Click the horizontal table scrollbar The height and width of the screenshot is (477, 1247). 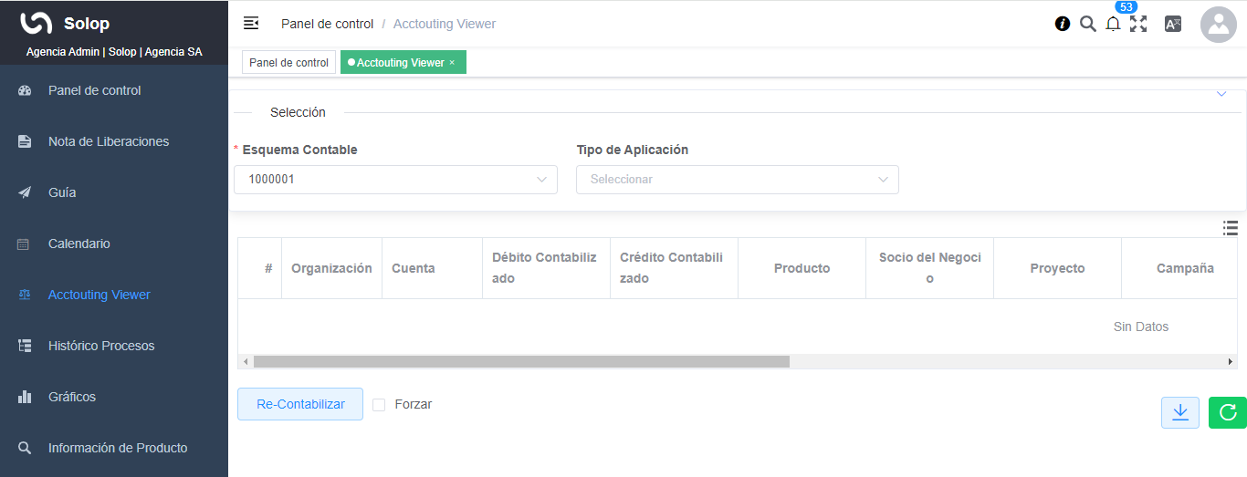tap(520, 361)
